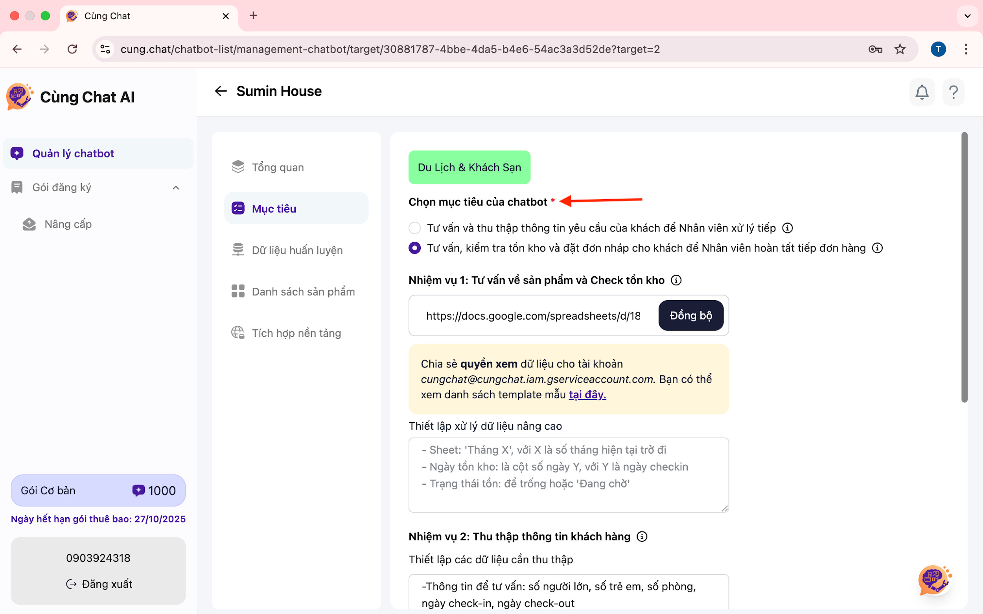Bookmark page with the star icon
The image size is (983, 614).
pyautogui.click(x=900, y=49)
